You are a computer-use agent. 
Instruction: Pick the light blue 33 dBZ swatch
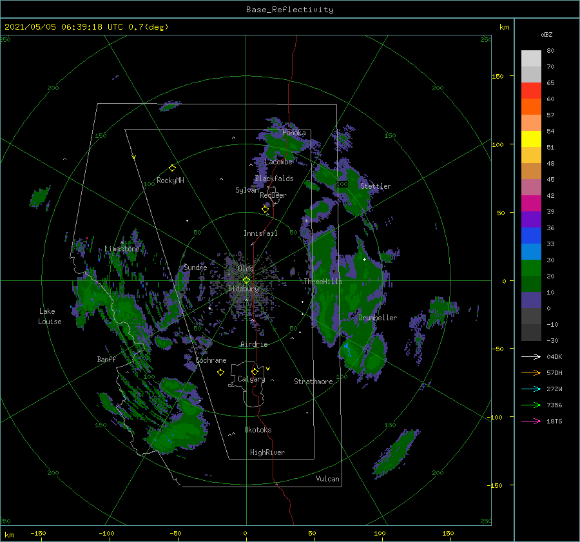coord(531,251)
